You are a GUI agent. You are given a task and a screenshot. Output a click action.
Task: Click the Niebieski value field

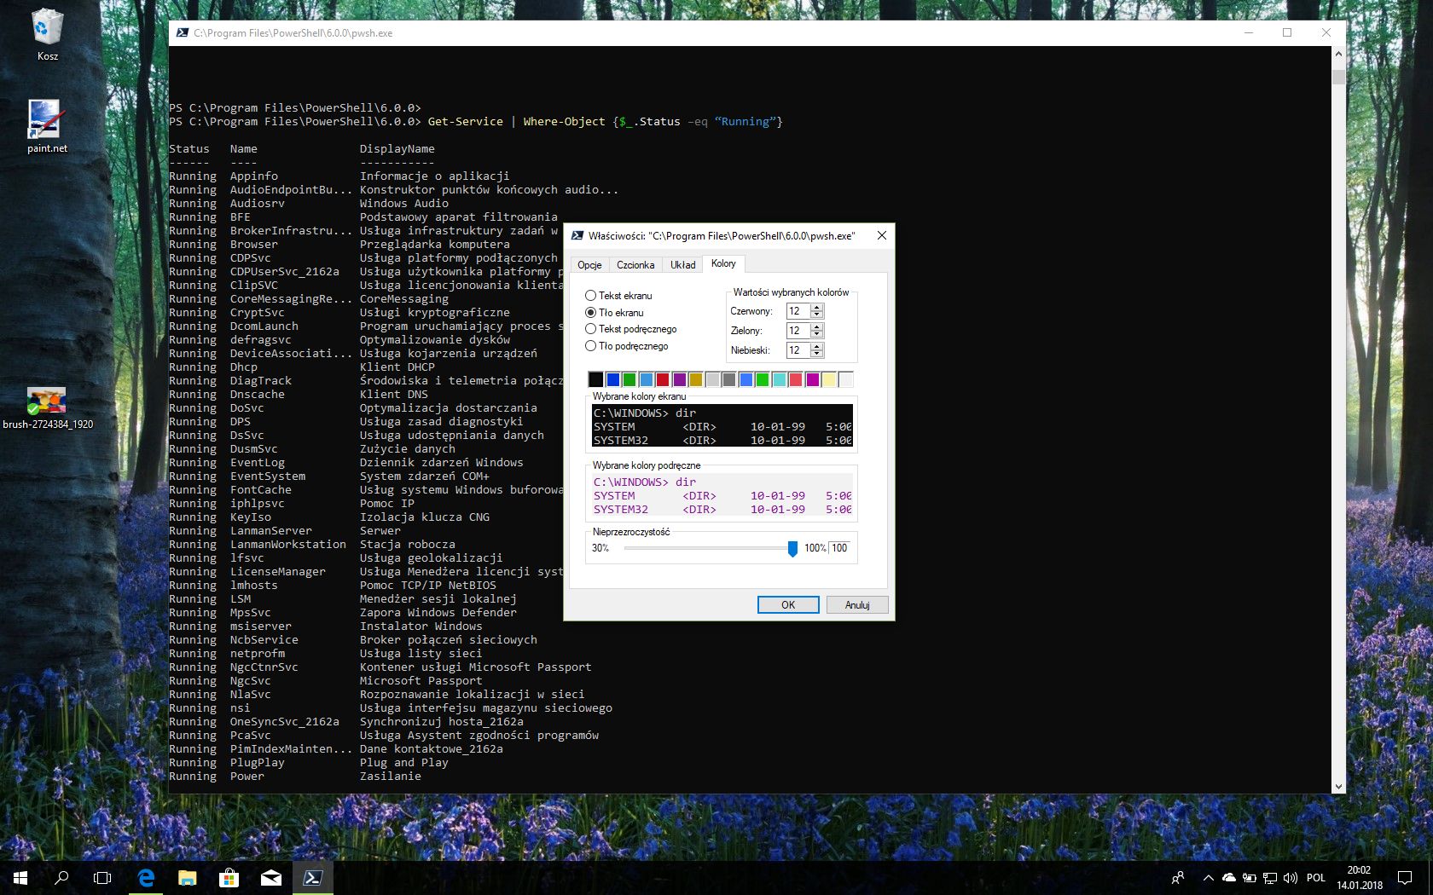pyautogui.click(x=798, y=350)
